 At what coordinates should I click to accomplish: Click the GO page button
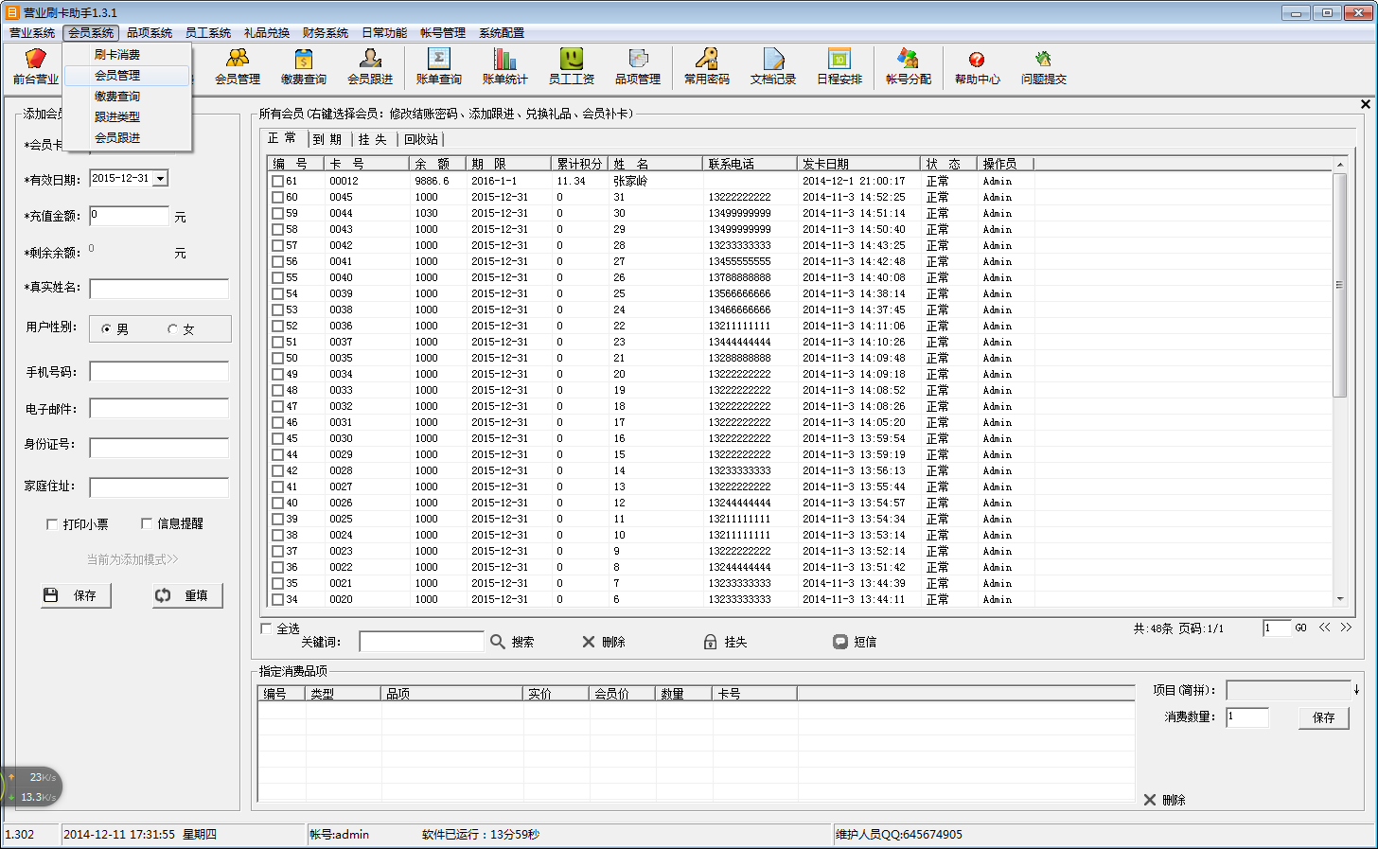(x=1301, y=628)
